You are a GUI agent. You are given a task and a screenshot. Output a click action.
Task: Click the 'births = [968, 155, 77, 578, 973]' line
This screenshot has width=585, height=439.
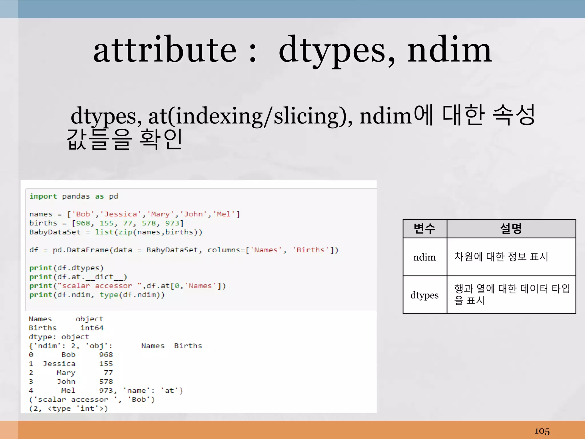[106, 223]
